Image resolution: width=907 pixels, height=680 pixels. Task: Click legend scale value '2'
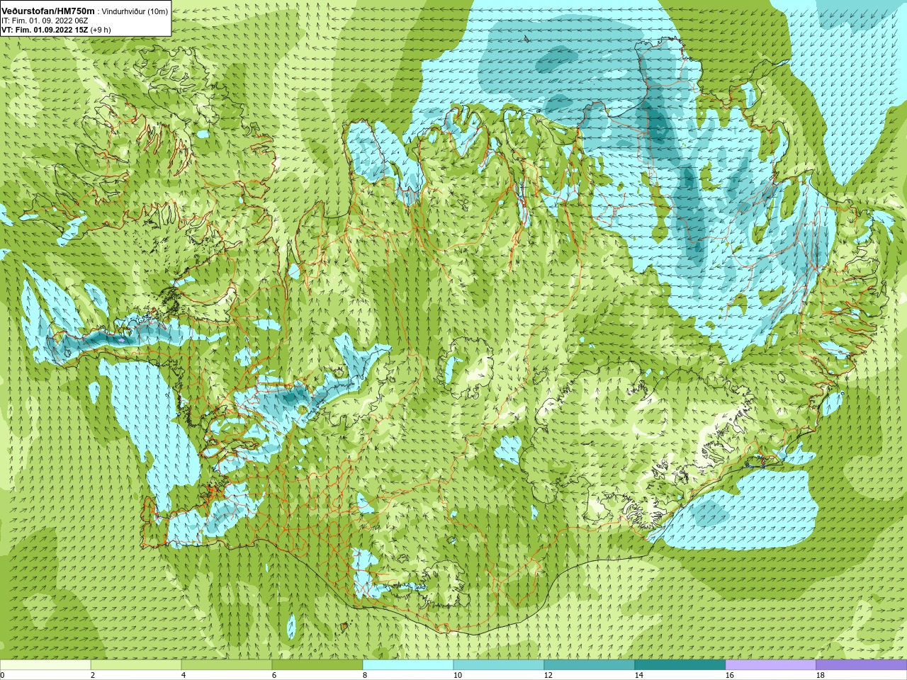coord(93,675)
